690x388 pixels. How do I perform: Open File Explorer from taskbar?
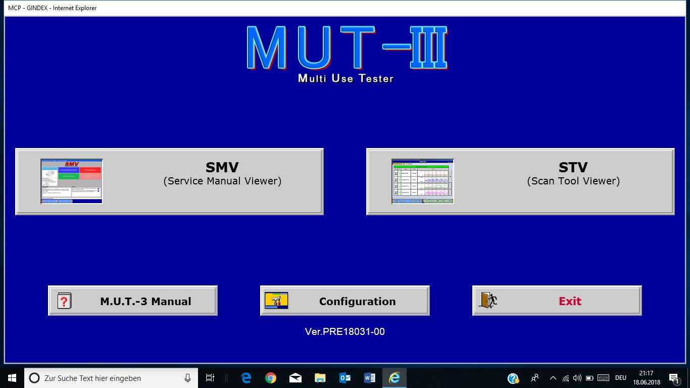(320, 378)
